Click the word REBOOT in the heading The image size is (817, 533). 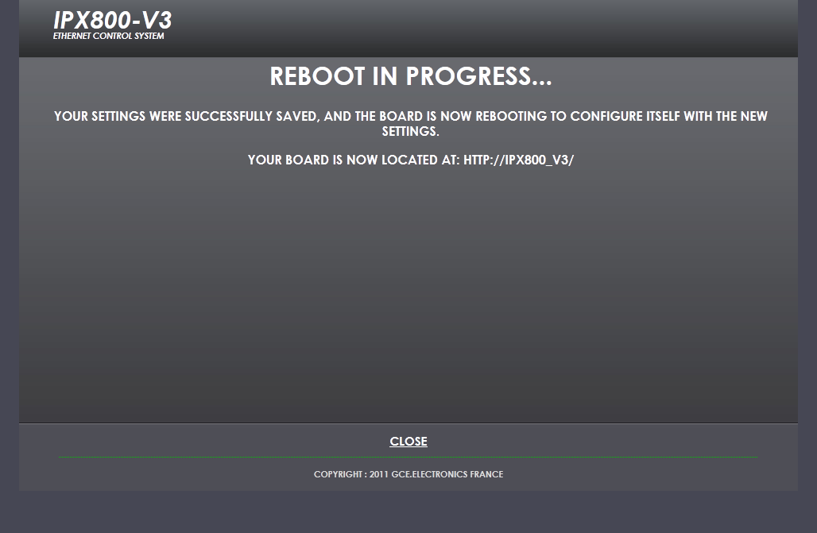pyautogui.click(x=317, y=76)
